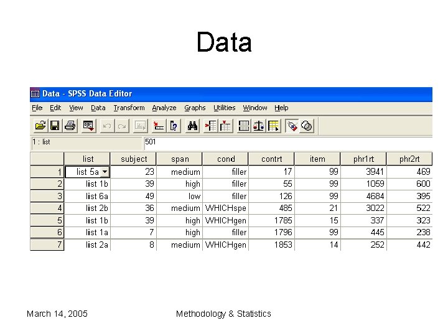Click the Undo arrow icon
The width and height of the screenshot is (448, 336).
point(107,126)
